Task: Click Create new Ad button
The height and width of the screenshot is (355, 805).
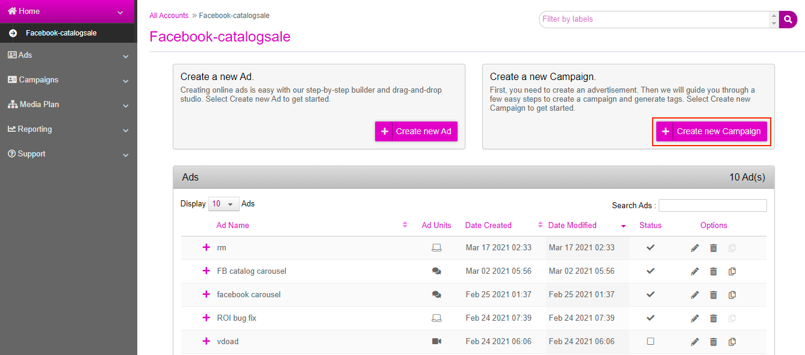Action: pyautogui.click(x=416, y=131)
